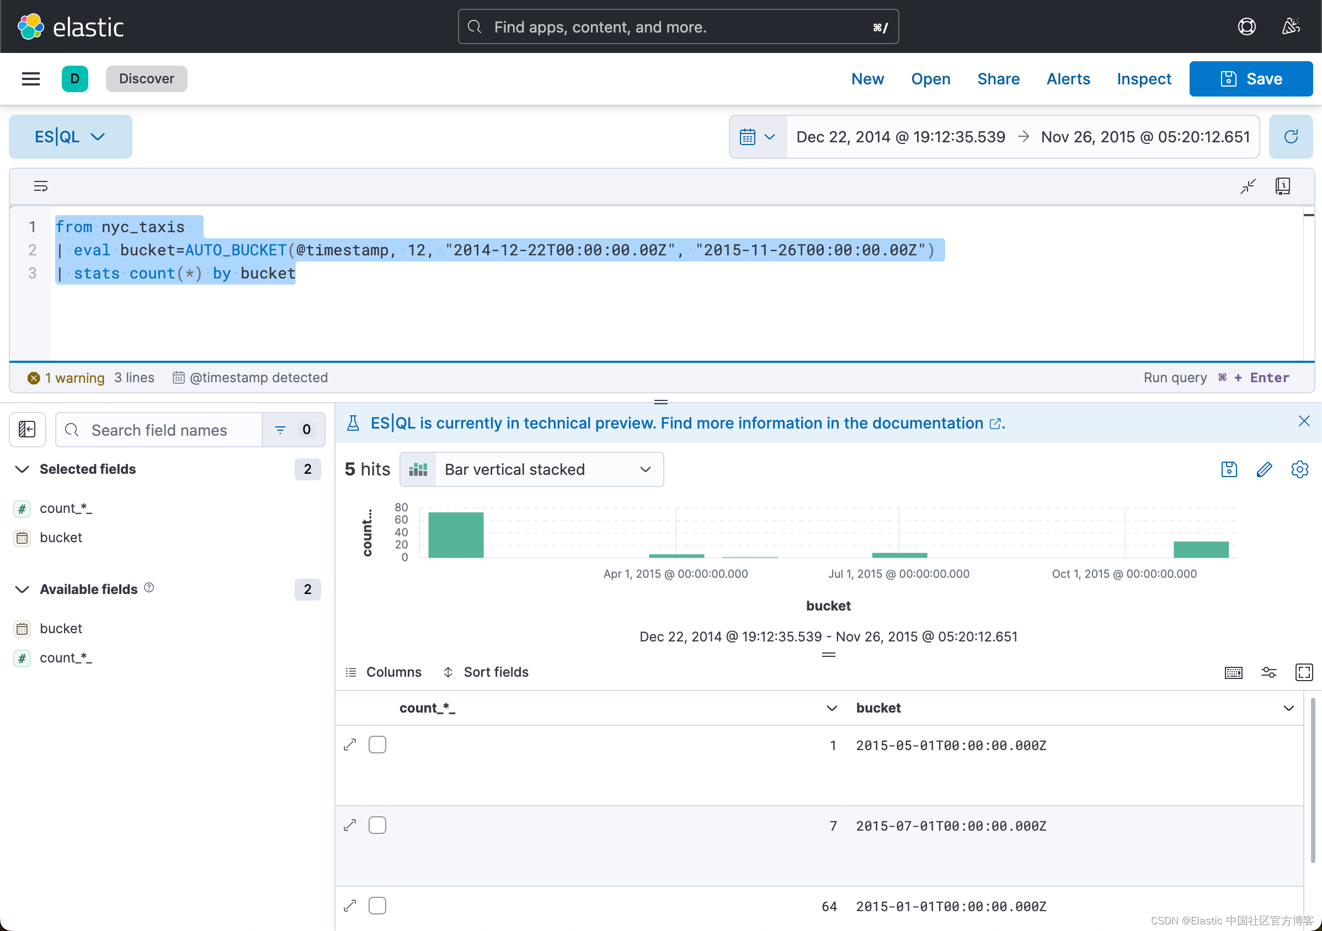Select the checkbox on the 64-count row
Image resolution: width=1322 pixels, height=931 pixels.
[x=377, y=905]
